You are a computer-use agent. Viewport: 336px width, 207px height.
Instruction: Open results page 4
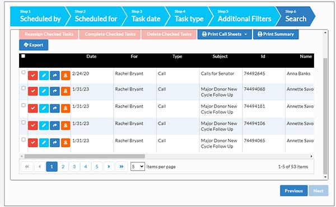point(86,167)
